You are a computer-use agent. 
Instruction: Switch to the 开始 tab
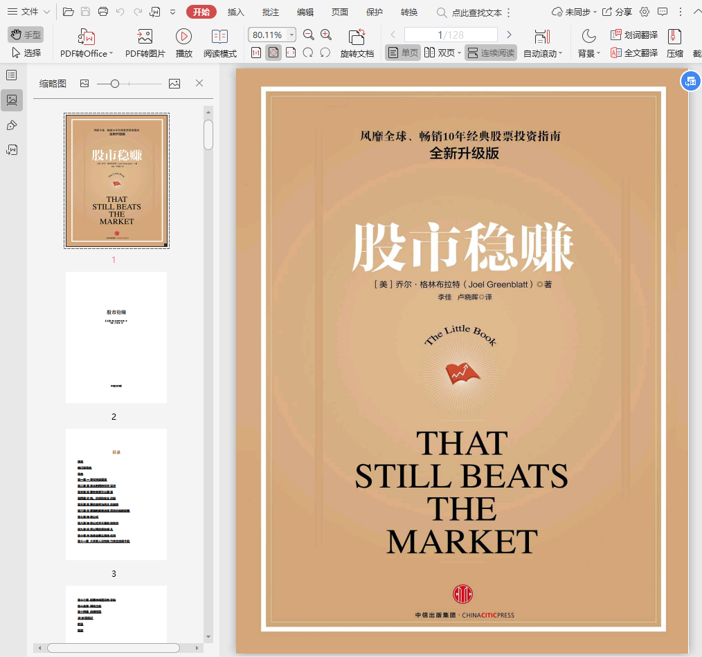tap(201, 12)
